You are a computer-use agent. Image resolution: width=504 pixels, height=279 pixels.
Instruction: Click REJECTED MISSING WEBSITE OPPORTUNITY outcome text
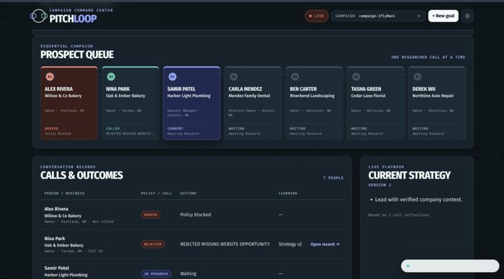coord(225,245)
